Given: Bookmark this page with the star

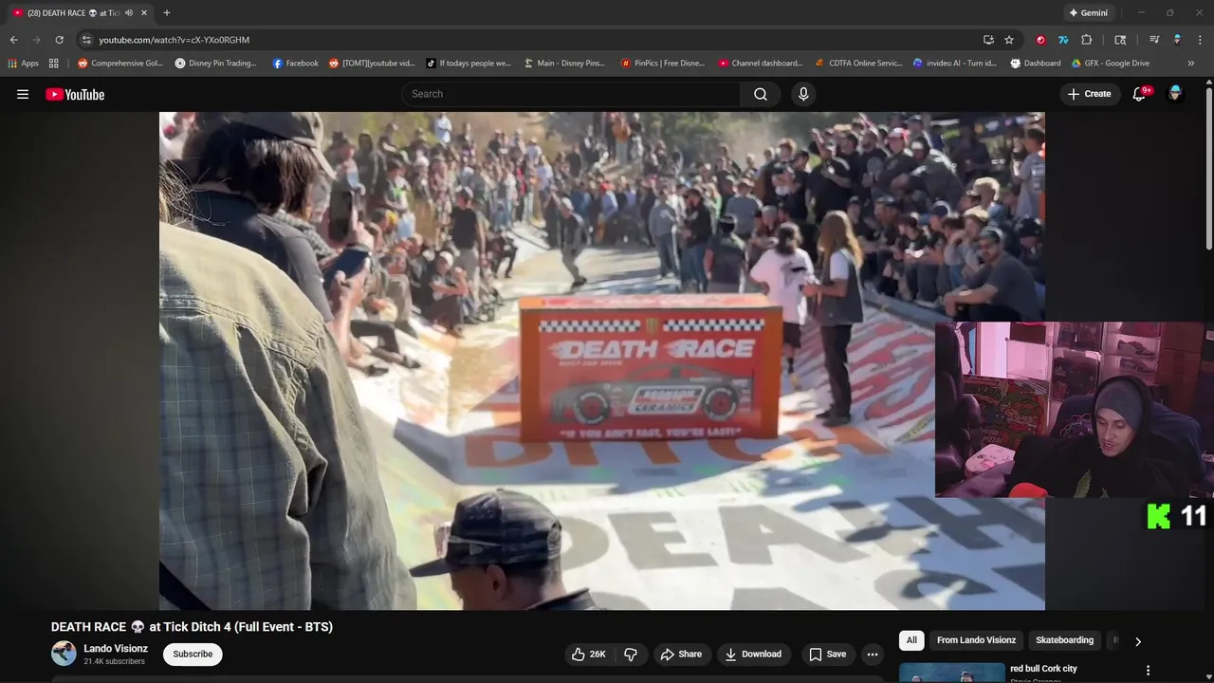Looking at the screenshot, I should (1009, 40).
